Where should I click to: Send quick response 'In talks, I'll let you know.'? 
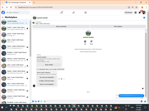click(47, 81)
